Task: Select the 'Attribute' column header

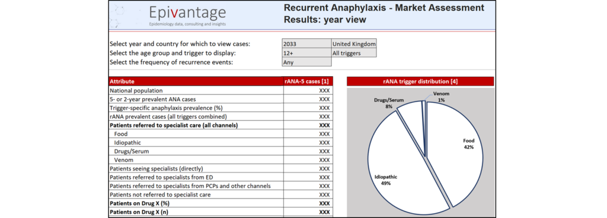Action: point(196,82)
